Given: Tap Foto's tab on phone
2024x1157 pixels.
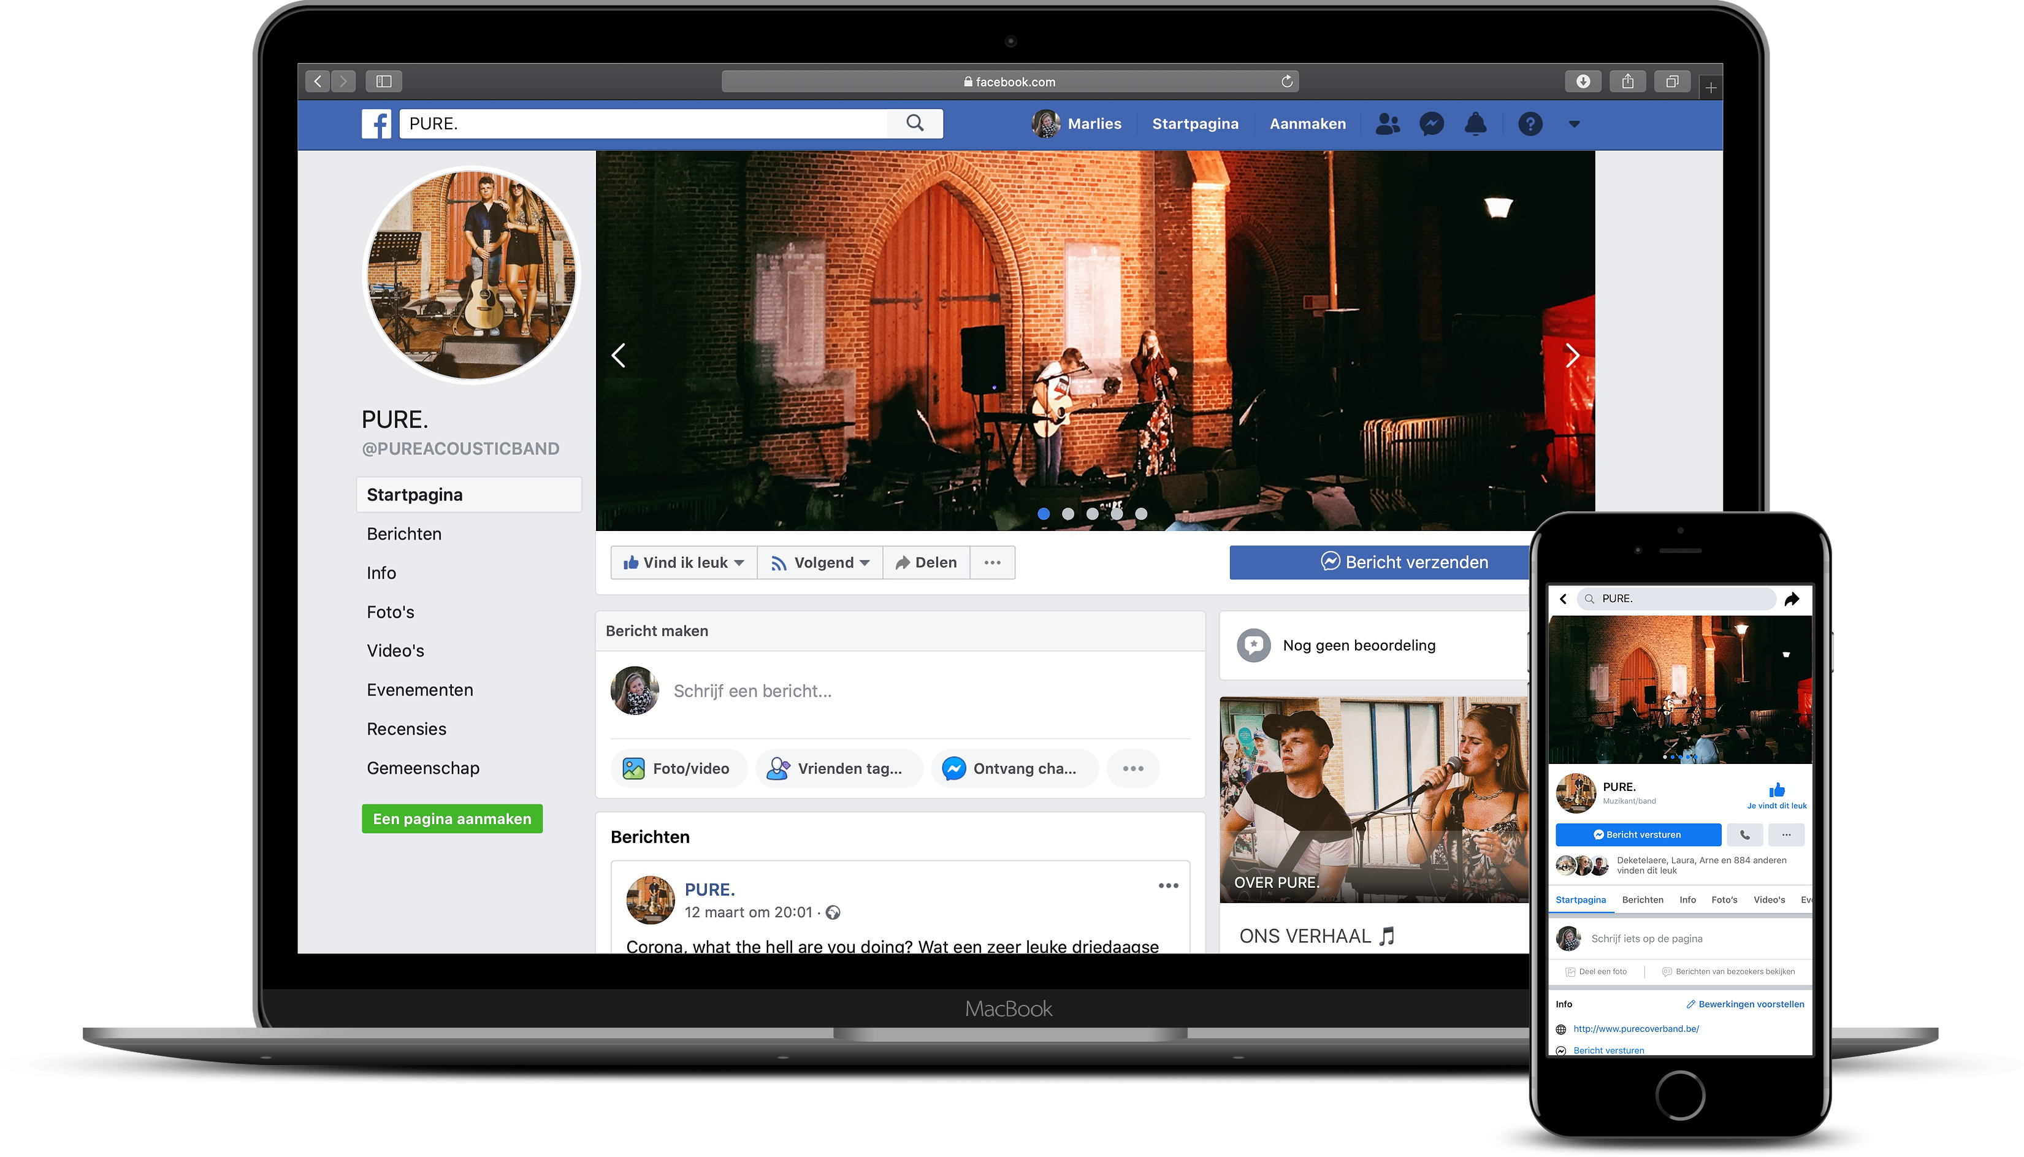Looking at the screenshot, I should coord(1724,899).
